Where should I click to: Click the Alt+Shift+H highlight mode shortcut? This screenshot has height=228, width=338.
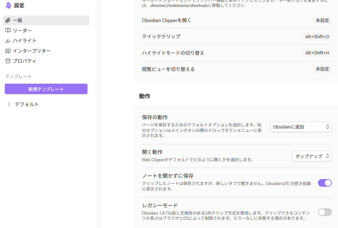[x=317, y=53]
